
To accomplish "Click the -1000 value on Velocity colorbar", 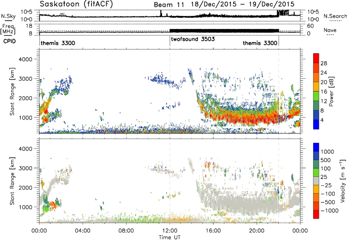I will [x=330, y=211].
